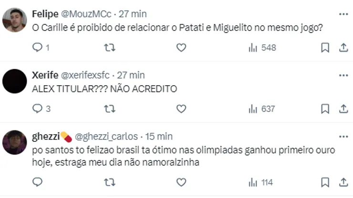Image resolution: width=353 pixels, height=198 pixels.
Task: Click Xerife's black profile avatar
Action: click(x=14, y=81)
